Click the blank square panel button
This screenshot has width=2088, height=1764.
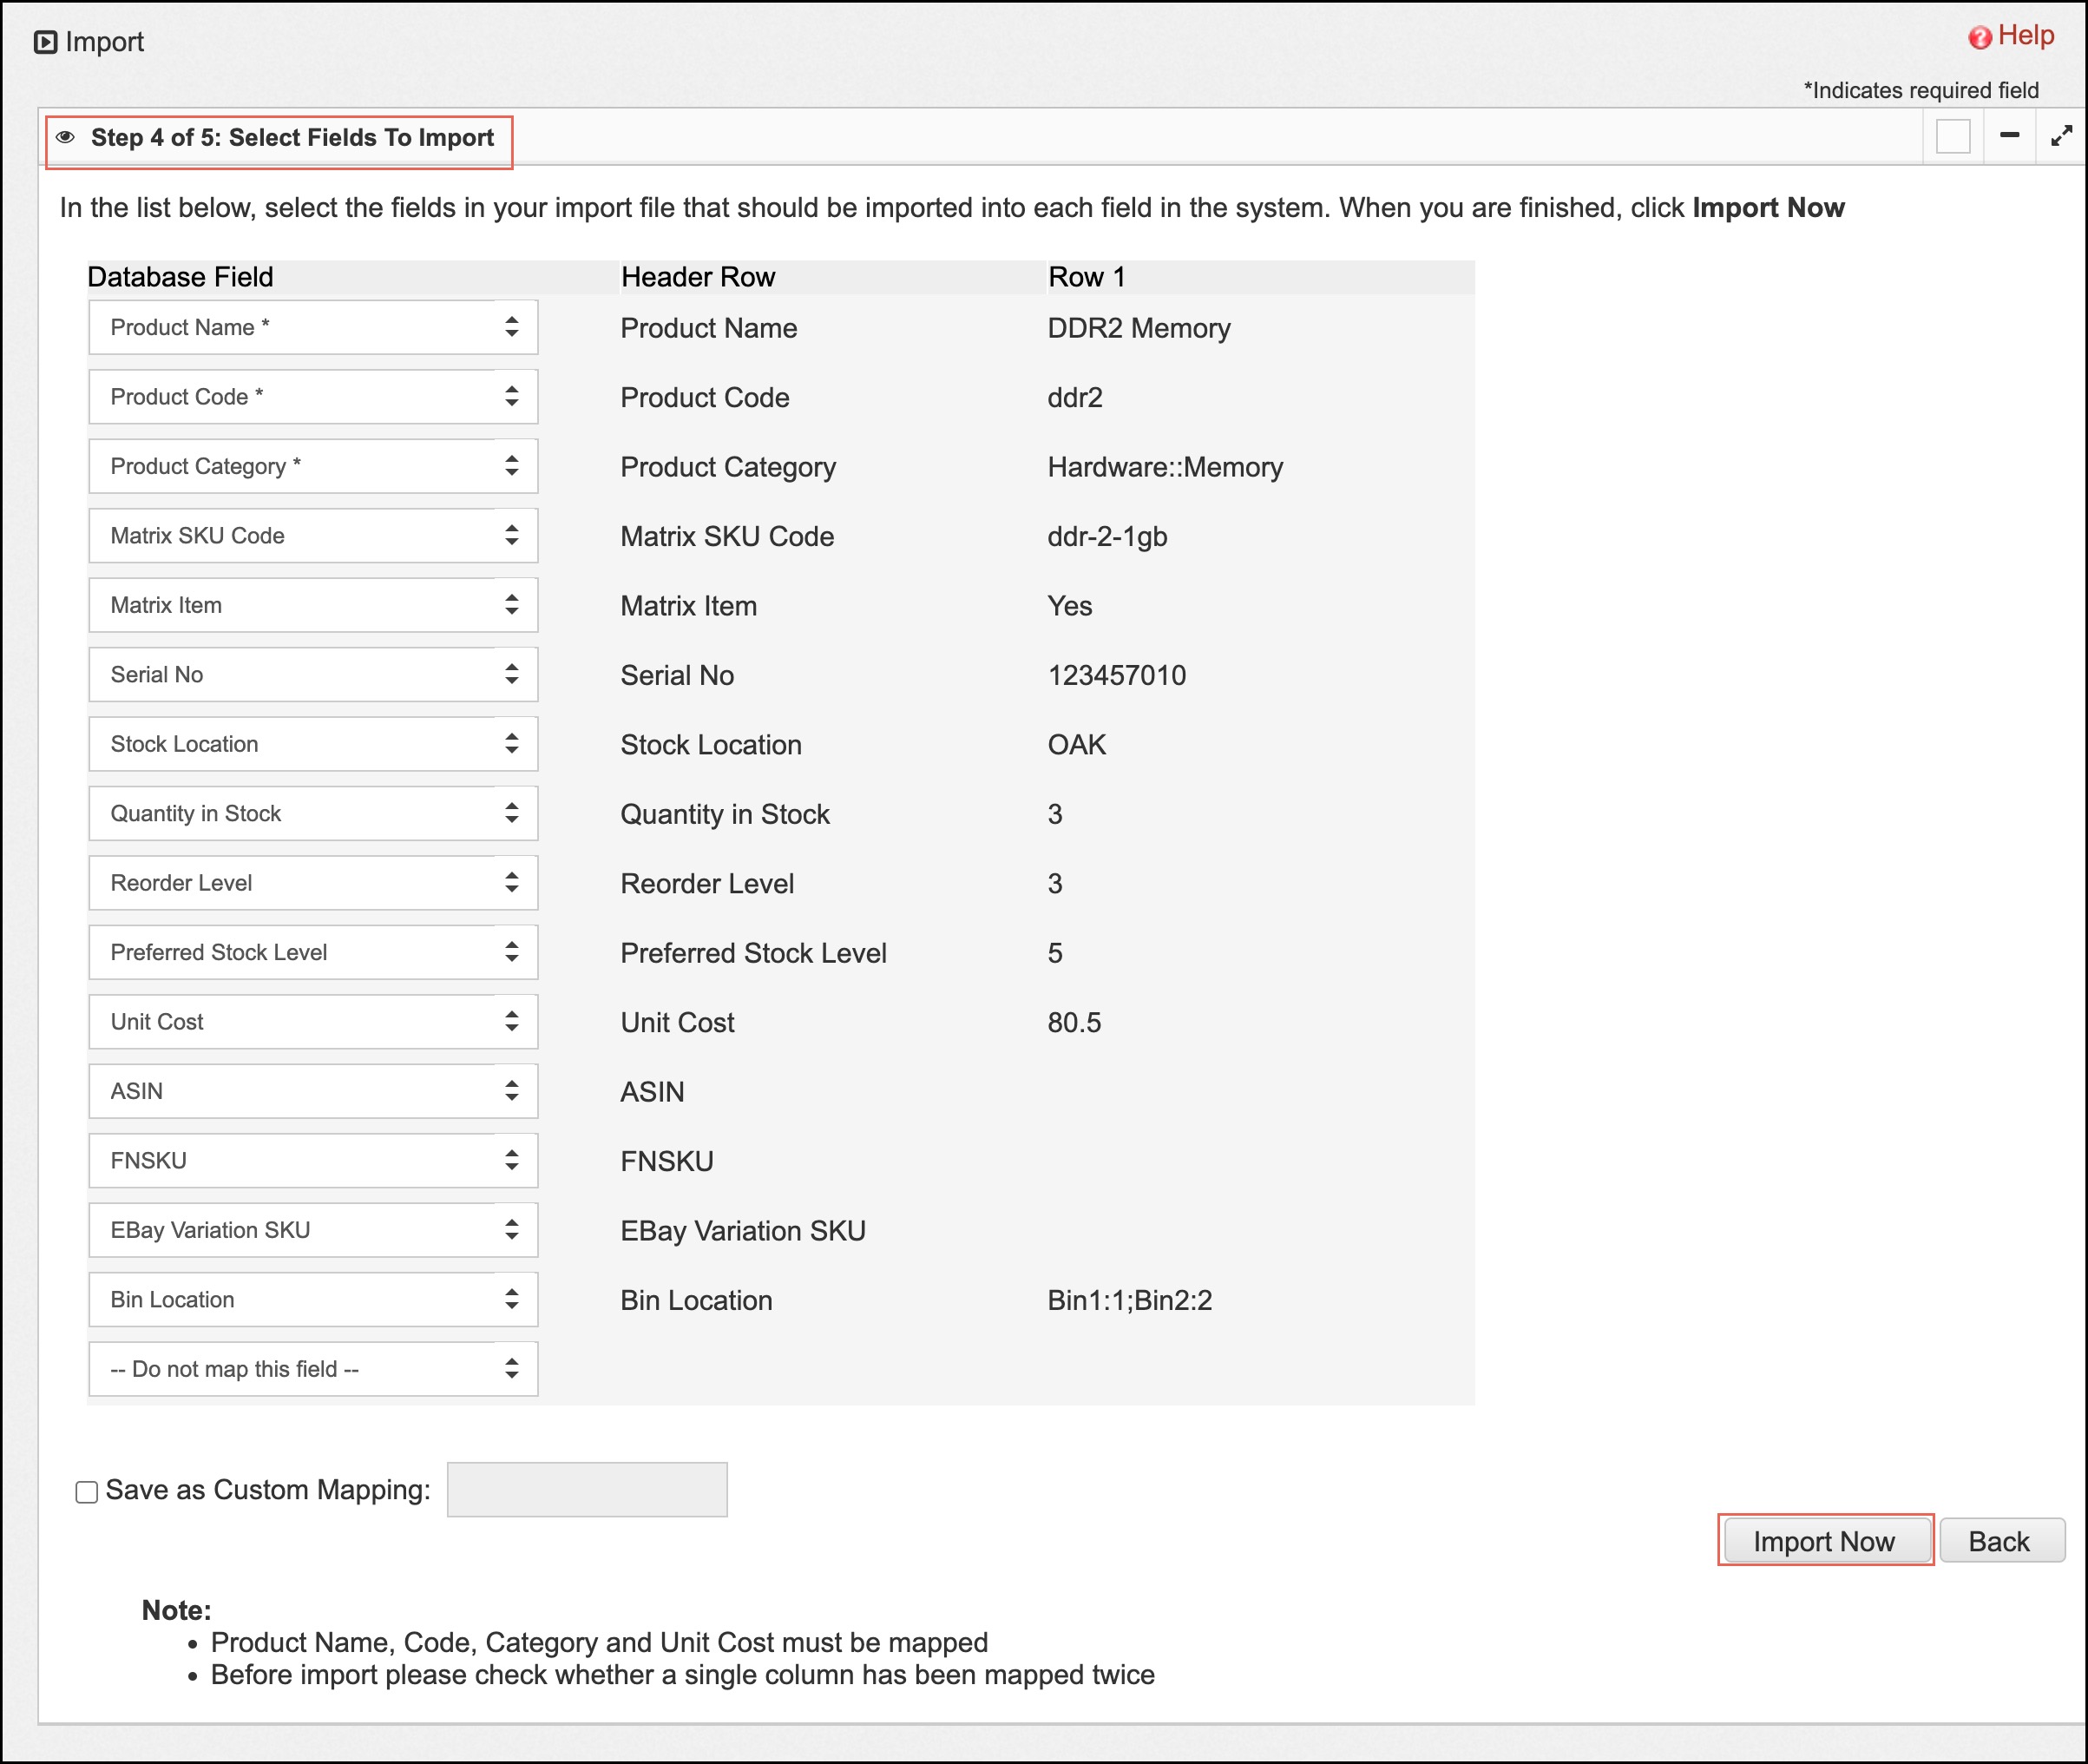tap(1952, 136)
